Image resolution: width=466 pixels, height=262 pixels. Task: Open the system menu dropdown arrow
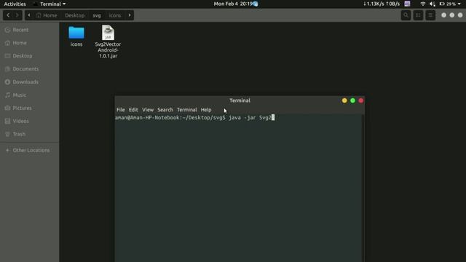pos(459,4)
